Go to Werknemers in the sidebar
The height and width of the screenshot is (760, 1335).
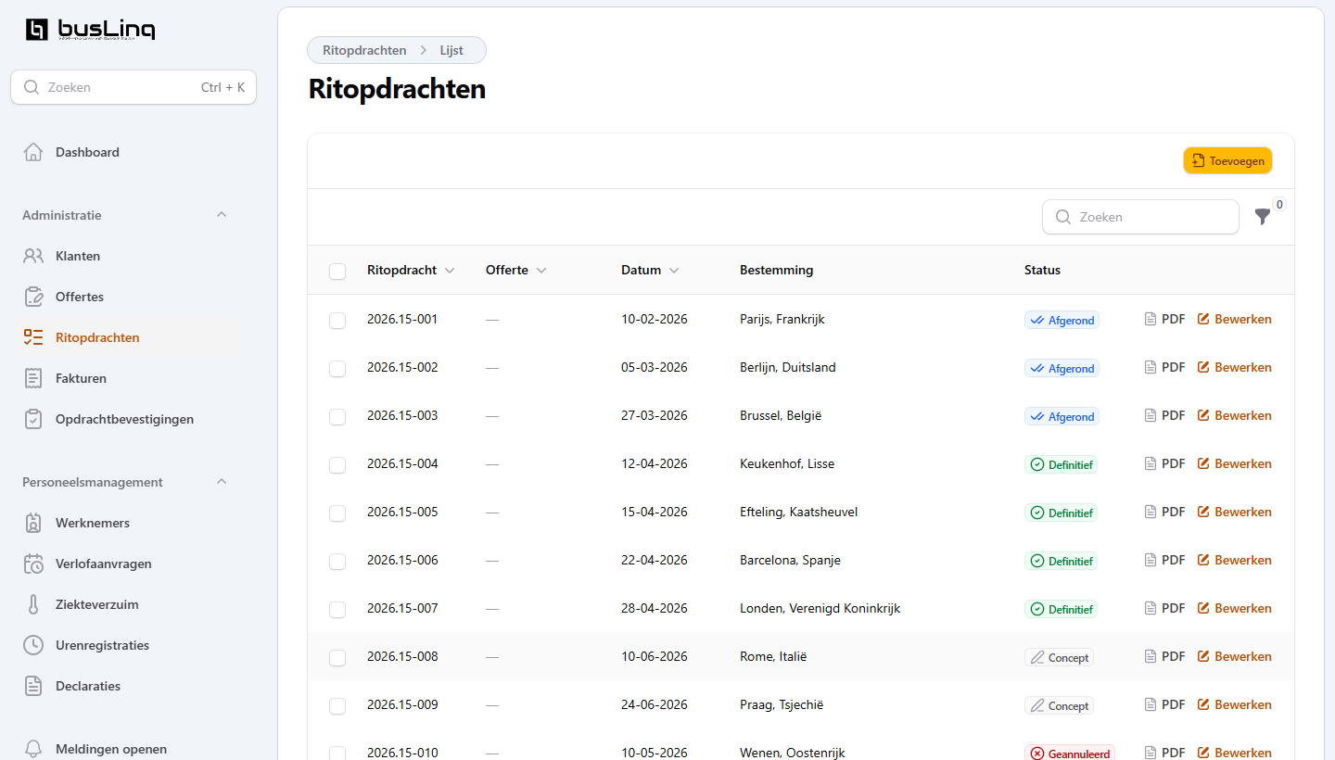[93, 523]
